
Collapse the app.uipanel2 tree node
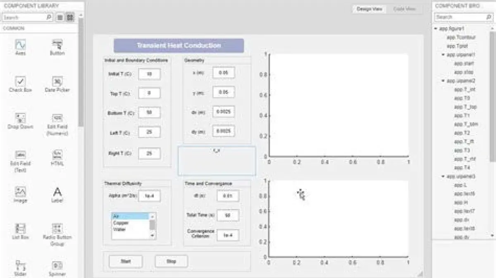(443, 81)
